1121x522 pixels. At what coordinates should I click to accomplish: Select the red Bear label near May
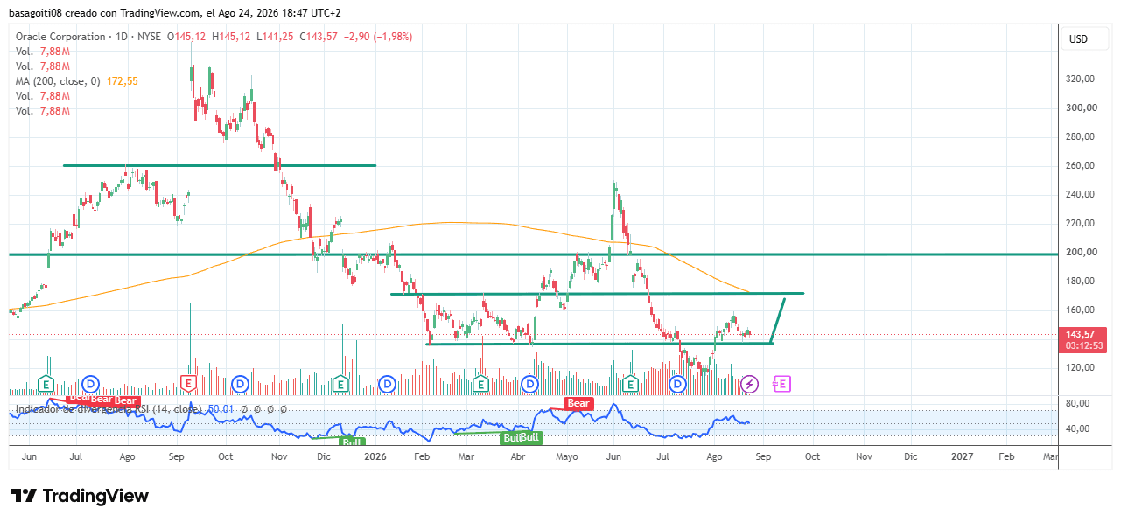click(x=578, y=403)
